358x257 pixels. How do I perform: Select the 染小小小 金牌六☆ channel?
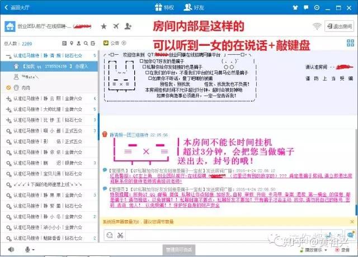(x=49, y=227)
